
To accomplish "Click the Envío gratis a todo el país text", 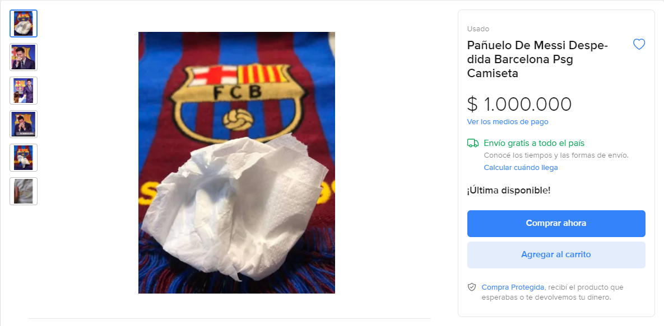I will pos(534,143).
